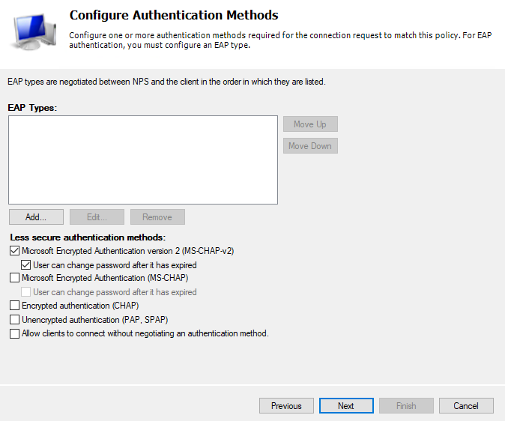Click the Remove button
This screenshot has height=421, width=505.
[157, 217]
